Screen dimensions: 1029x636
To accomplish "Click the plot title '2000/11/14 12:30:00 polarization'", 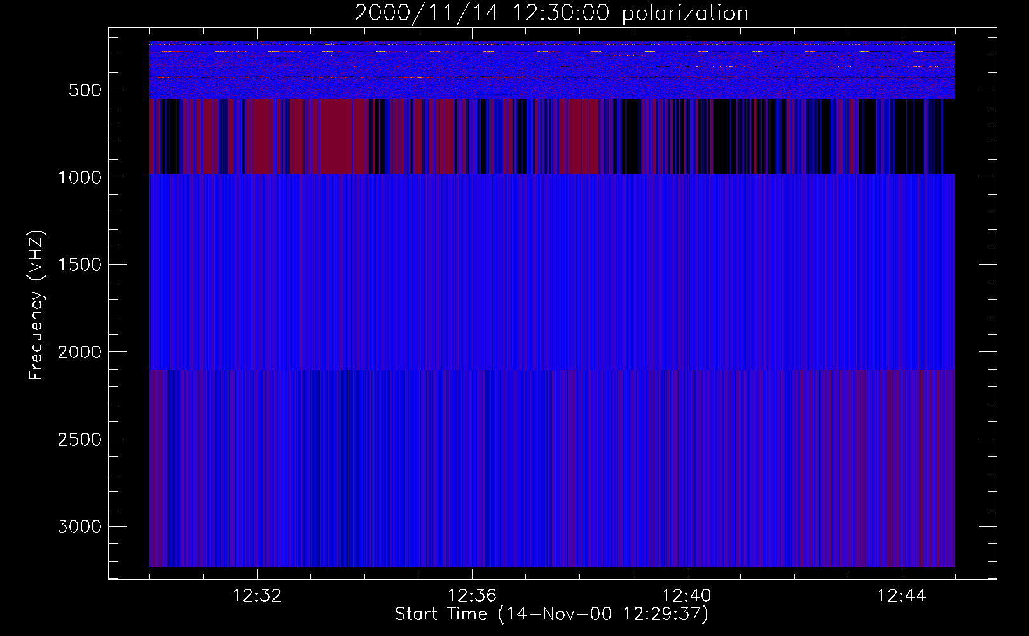I will coord(551,13).
